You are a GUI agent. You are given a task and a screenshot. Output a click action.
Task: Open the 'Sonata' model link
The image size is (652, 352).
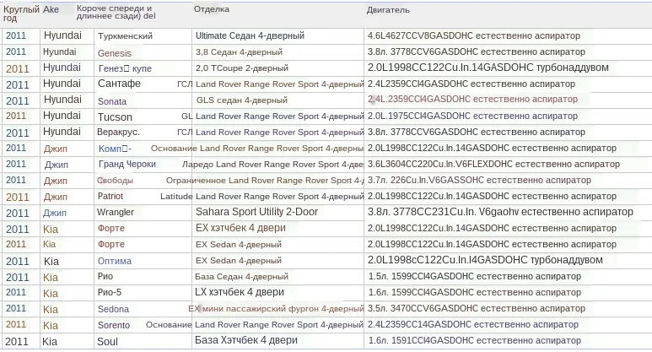112,101
